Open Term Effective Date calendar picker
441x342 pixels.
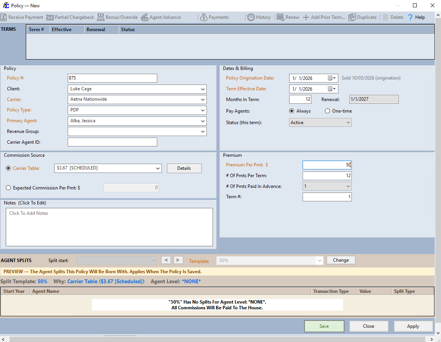click(332, 89)
